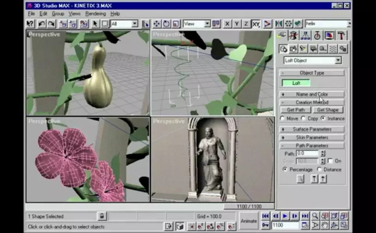
Task: Open the named selection set dropdown arrow
Action: point(349,24)
